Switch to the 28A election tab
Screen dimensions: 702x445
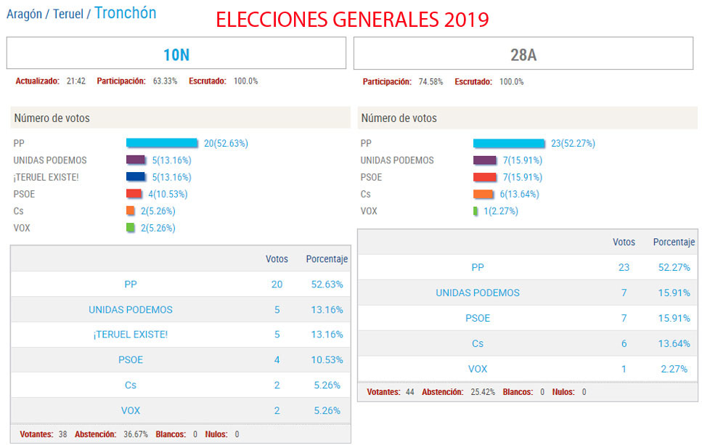click(x=523, y=54)
